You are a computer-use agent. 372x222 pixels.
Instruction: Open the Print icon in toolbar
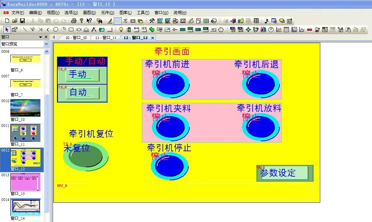click(x=74, y=21)
